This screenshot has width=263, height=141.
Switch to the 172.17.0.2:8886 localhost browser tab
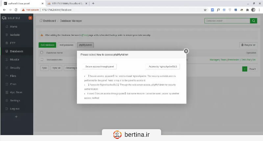tap(67, 3)
